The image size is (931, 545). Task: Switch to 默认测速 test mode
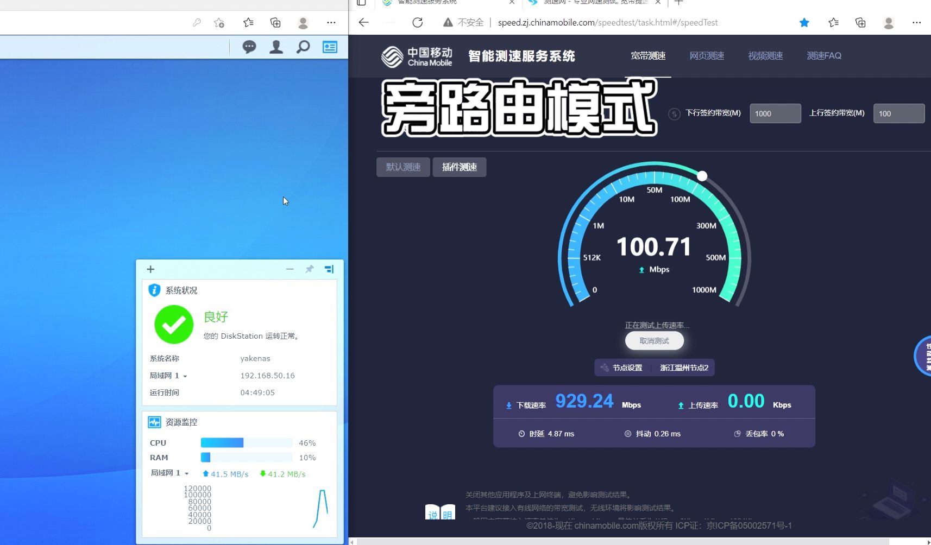(x=403, y=167)
